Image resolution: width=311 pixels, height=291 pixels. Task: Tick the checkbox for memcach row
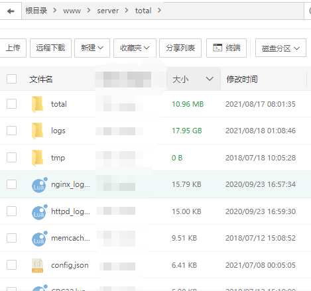pyautogui.click(x=11, y=238)
